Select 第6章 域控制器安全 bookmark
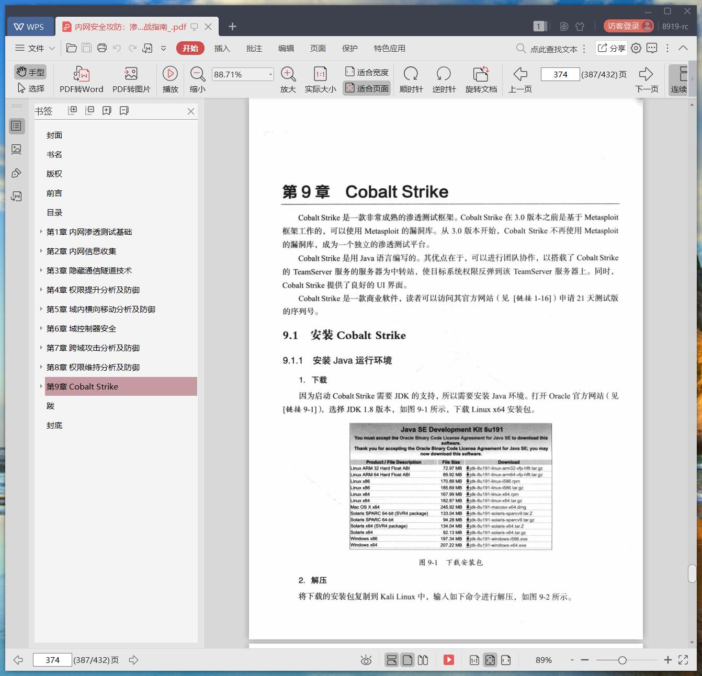The image size is (702, 676). 81,328
